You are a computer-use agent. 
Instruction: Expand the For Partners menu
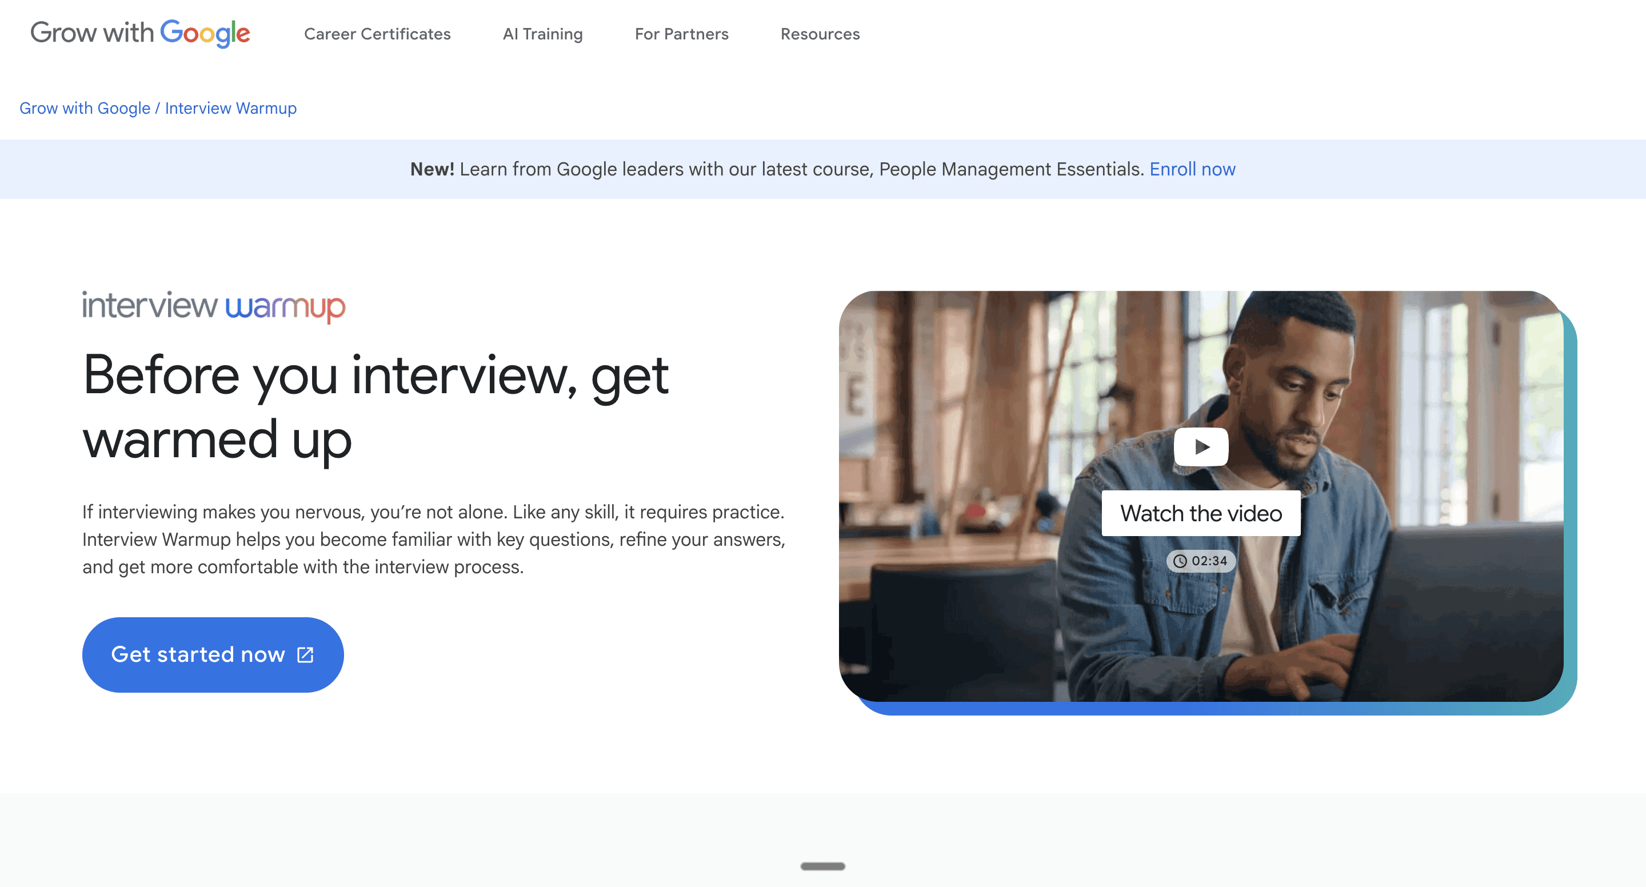[681, 34]
